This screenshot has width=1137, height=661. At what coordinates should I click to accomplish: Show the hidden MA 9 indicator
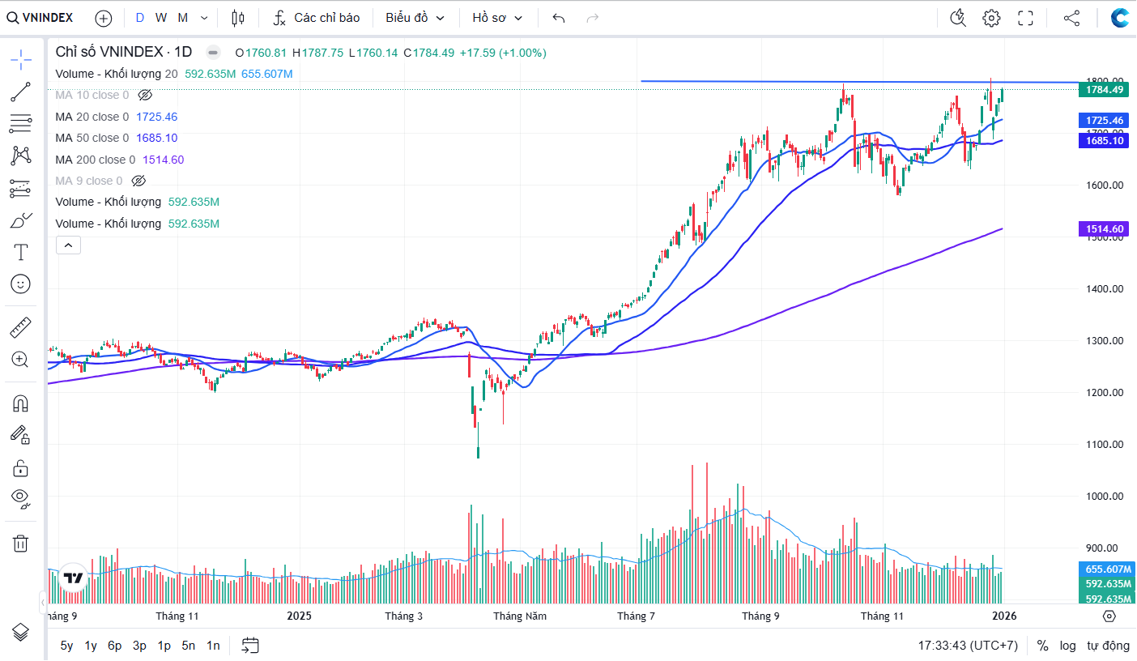click(138, 181)
